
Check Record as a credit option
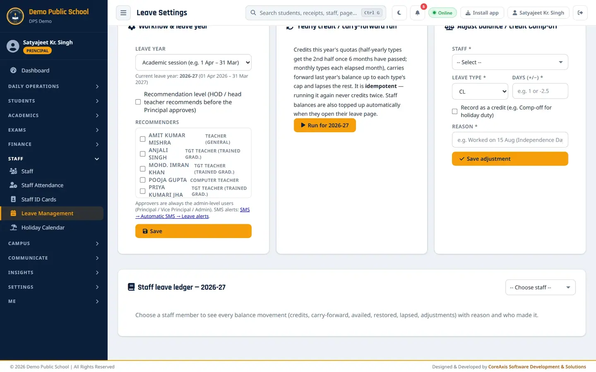coord(455,111)
